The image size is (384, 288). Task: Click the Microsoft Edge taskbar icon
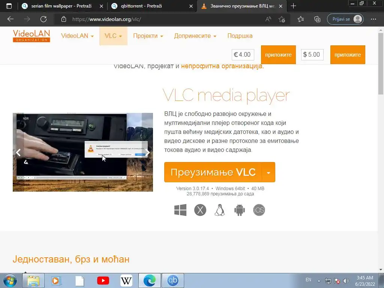coord(150,280)
